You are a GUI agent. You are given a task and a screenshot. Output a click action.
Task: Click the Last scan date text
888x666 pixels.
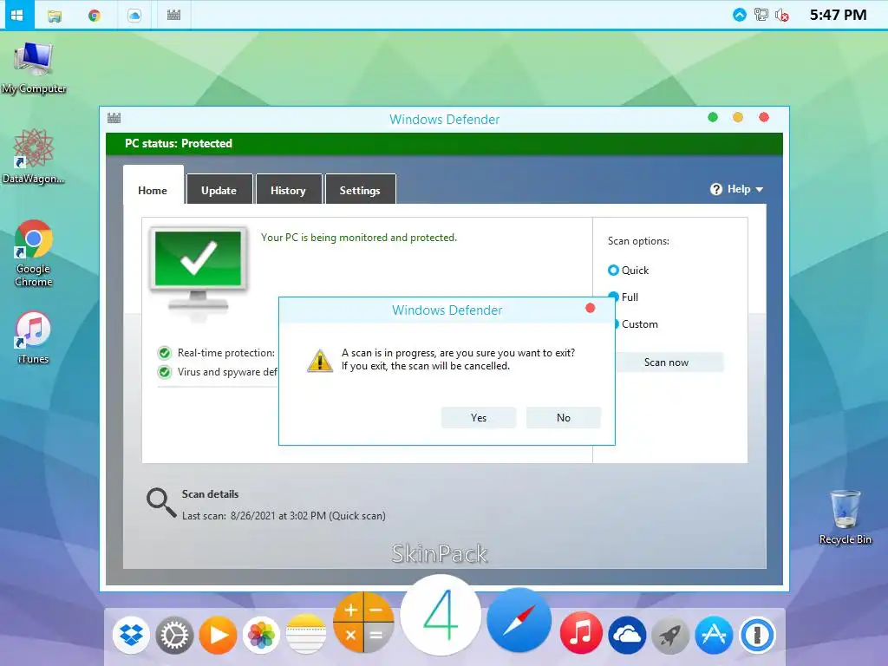pyautogui.click(x=284, y=516)
